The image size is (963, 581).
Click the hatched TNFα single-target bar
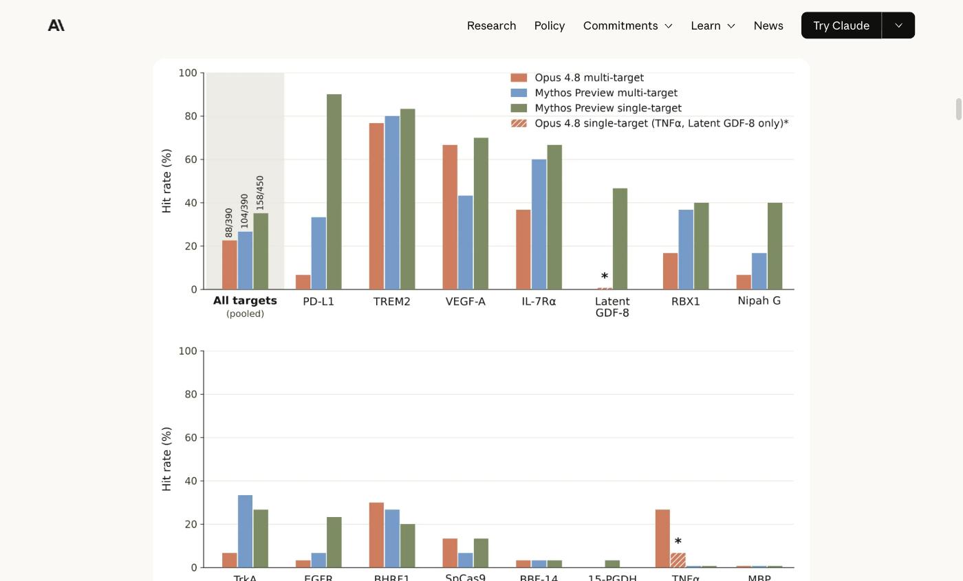678,560
